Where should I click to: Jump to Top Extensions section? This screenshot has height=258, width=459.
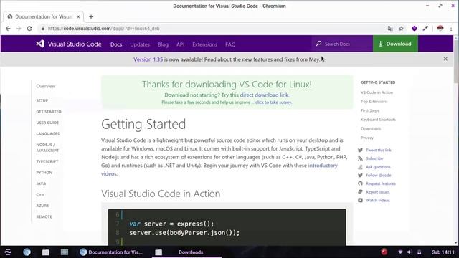point(374,102)
